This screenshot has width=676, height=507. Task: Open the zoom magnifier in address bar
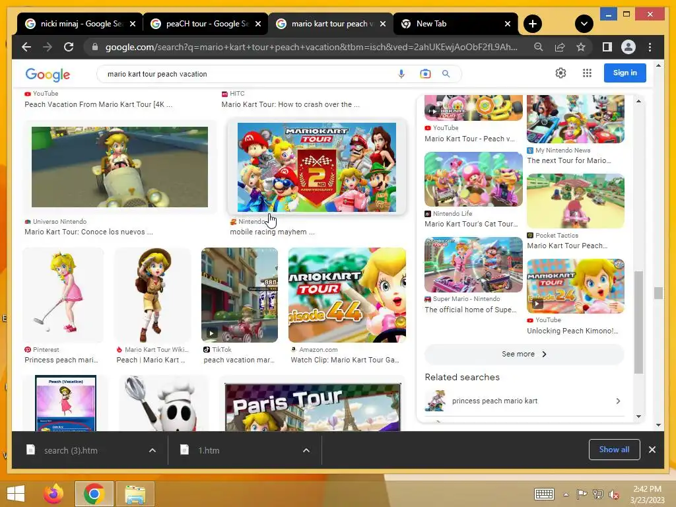point(539,47)
